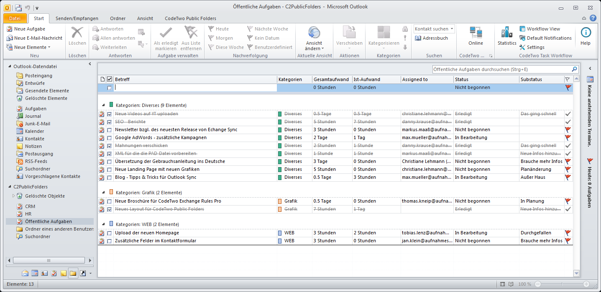Image resolution: width=601 pixels, height=292 pixels.
Task: Click the Öffentliche Aufgaben durchsuchen search field
Action: pos(501,69)
